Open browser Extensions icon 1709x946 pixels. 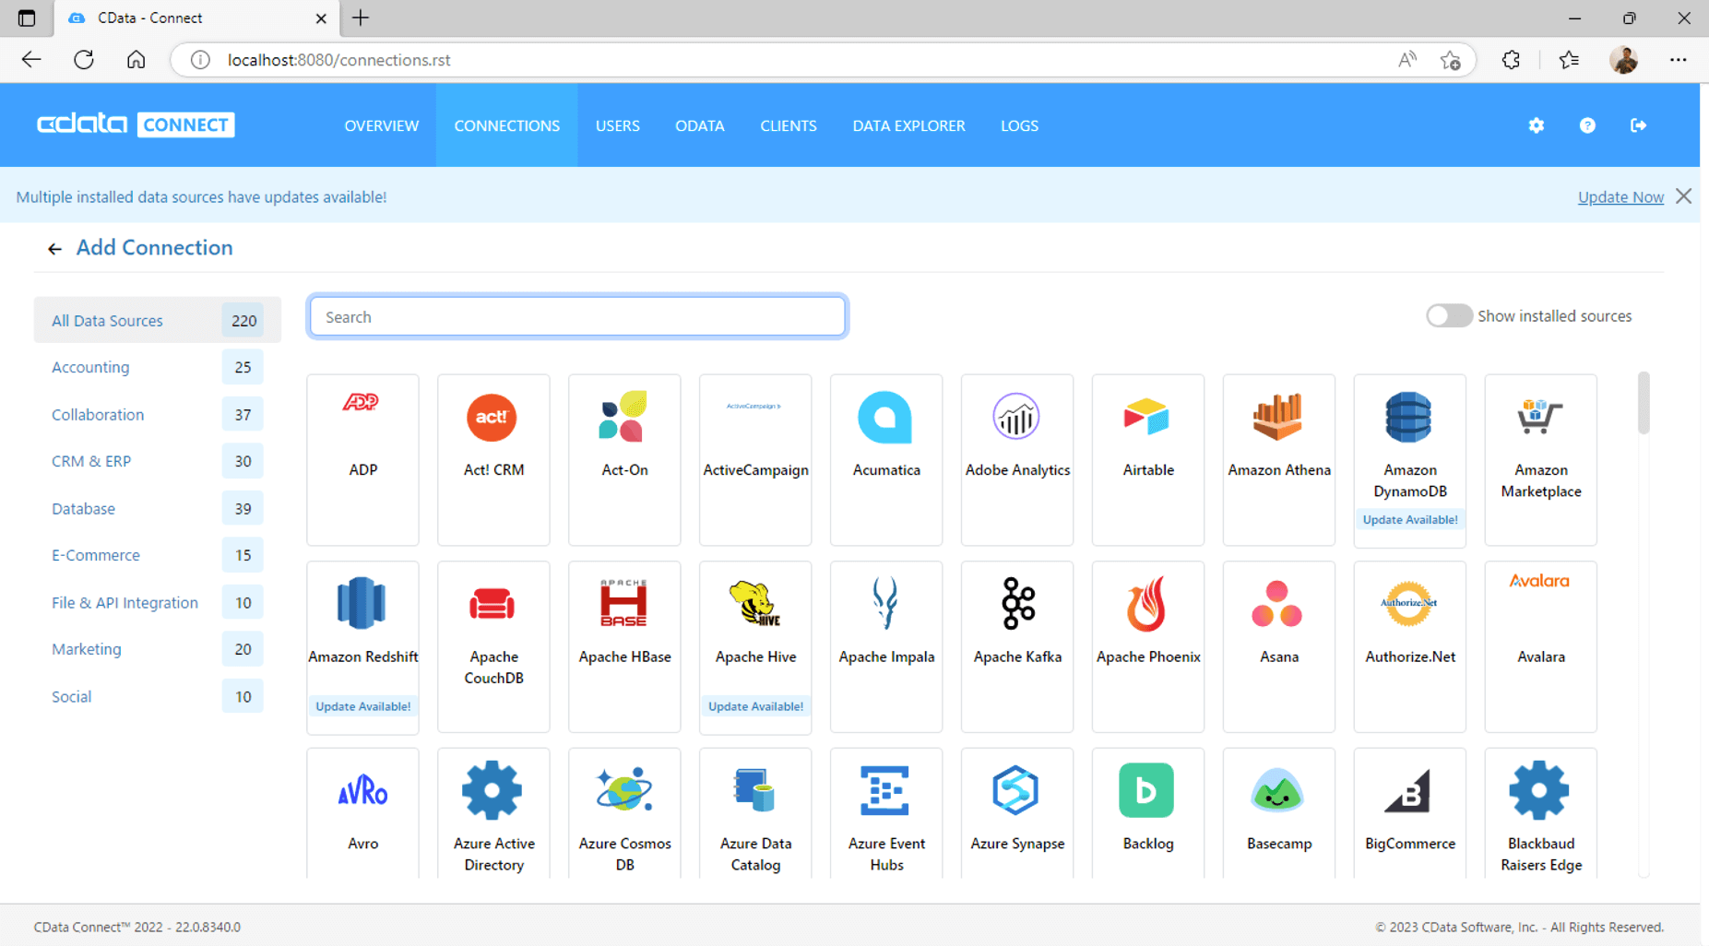[1511, 60]
